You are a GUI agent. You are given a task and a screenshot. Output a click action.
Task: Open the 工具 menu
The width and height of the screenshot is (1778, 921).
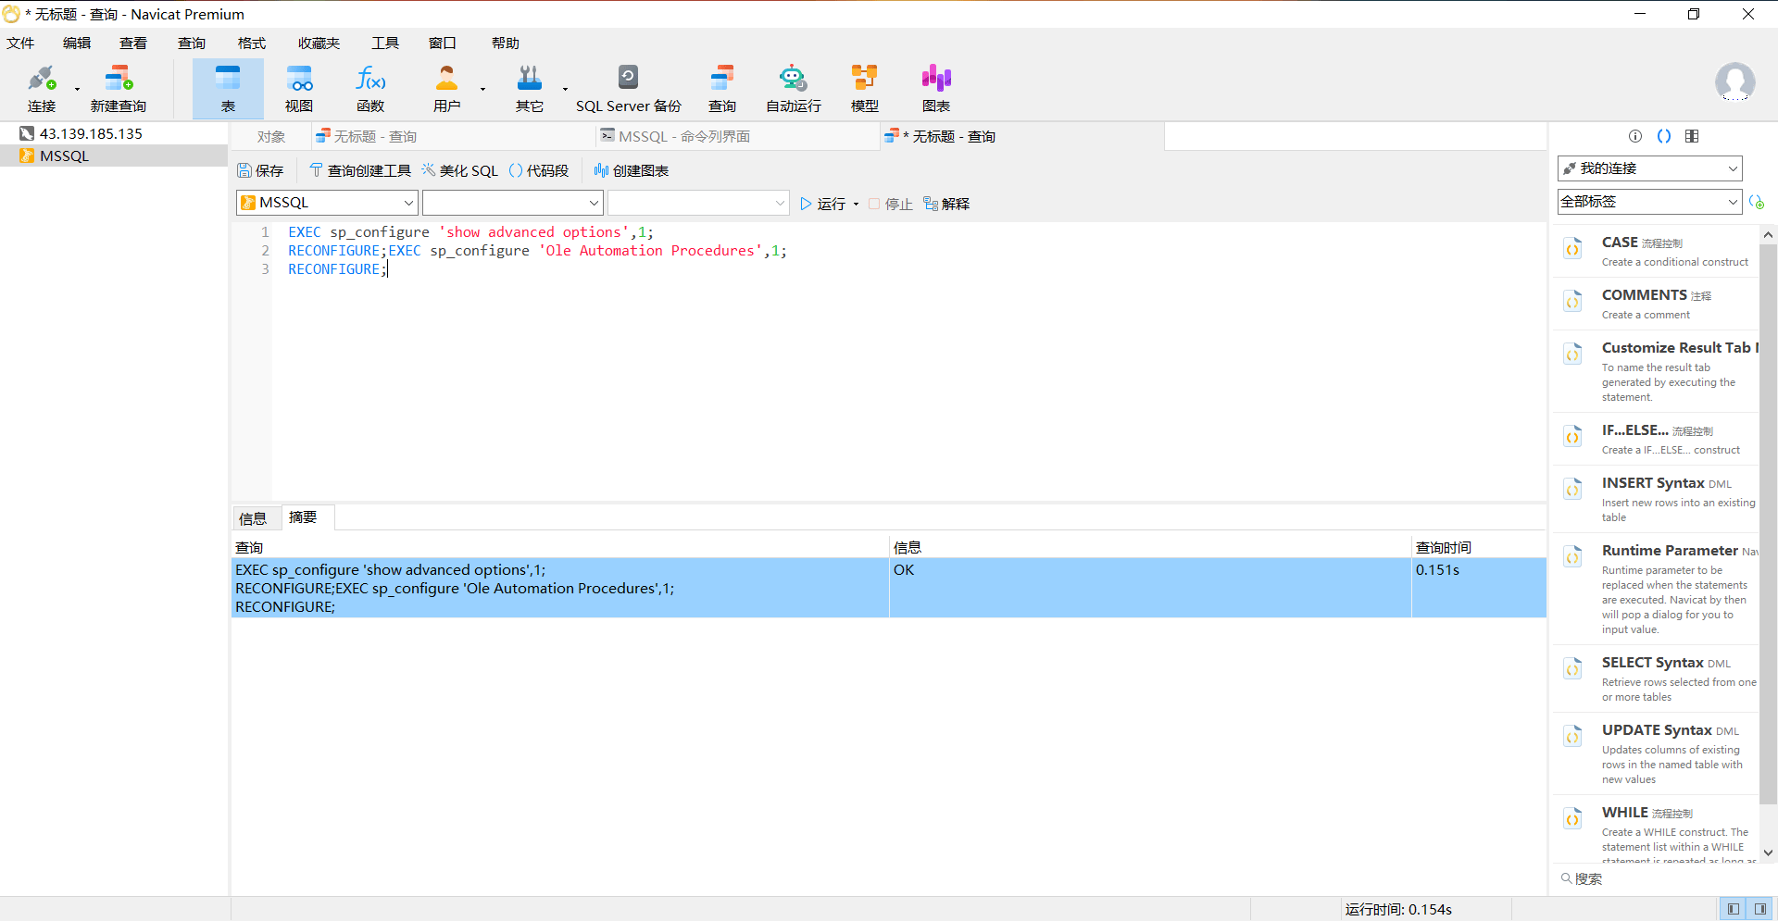pyautogui.click(x=384, y=44)
